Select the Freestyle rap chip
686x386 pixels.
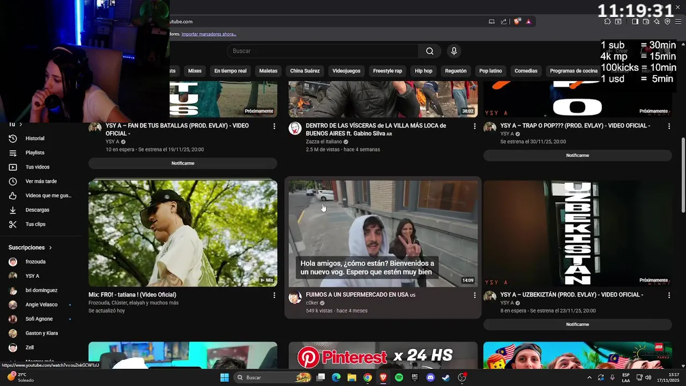click(387, 71)
